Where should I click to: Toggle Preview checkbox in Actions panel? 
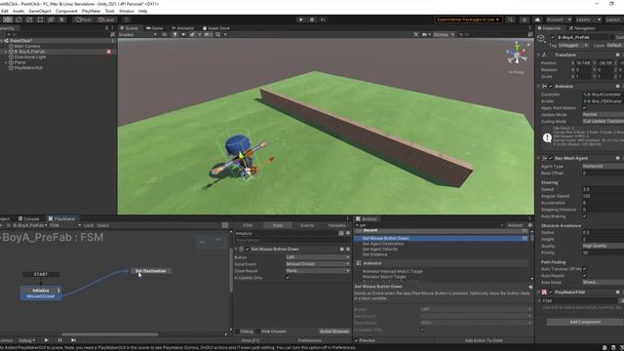(x=357, y=340)
